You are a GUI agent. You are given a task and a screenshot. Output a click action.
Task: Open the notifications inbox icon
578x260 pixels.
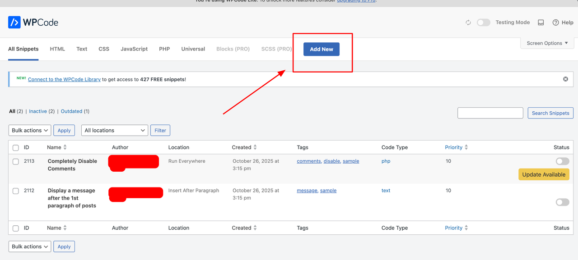541,23
